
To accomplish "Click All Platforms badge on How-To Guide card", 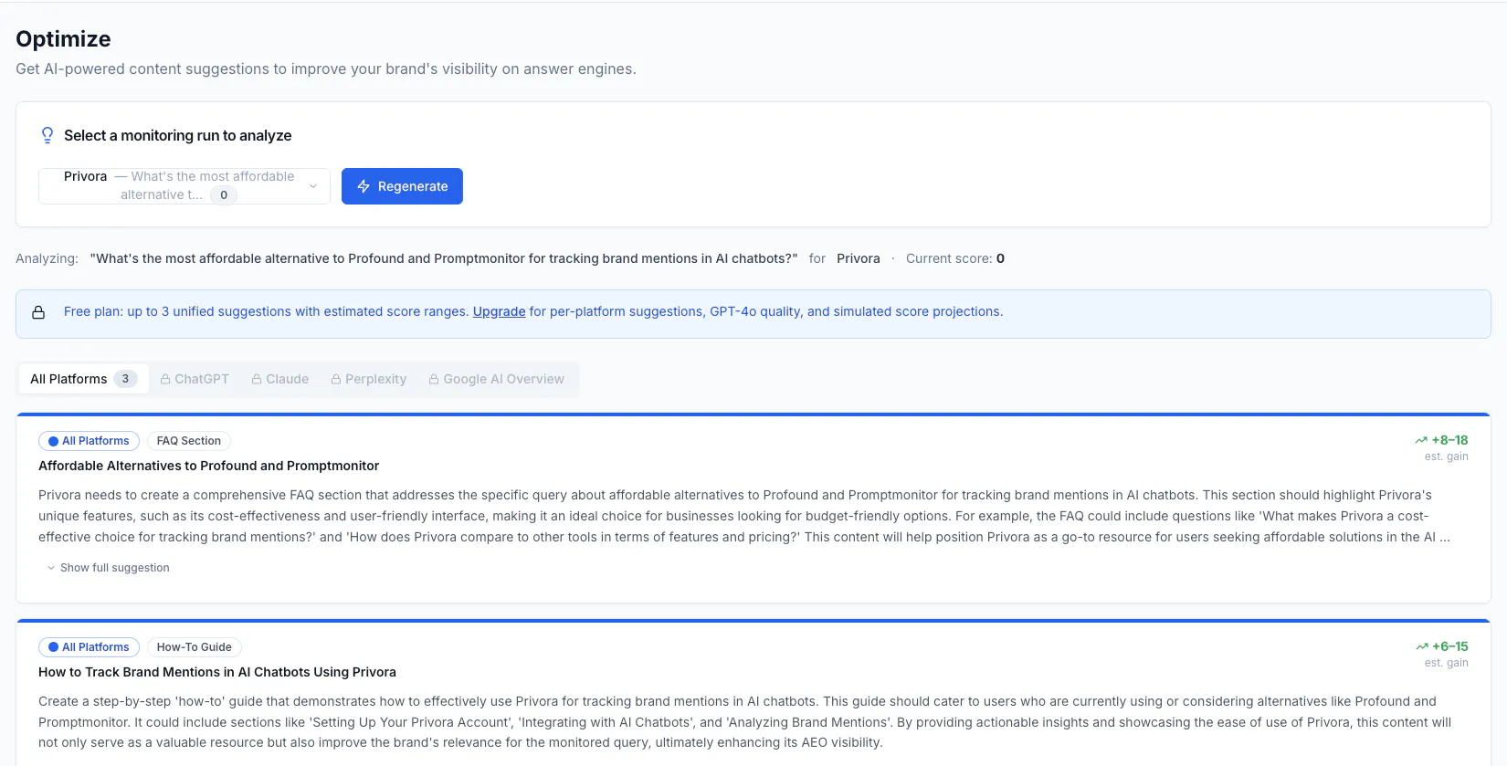I will click(x=89, y=647).
